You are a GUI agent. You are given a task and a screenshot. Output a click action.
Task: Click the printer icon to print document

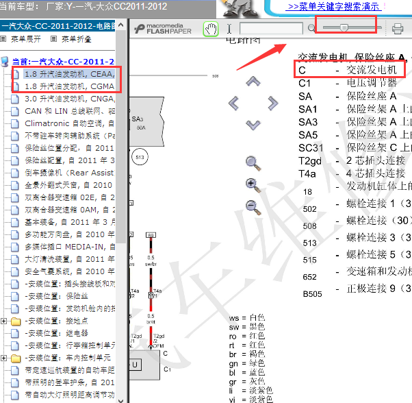click(x=398, y=28)
